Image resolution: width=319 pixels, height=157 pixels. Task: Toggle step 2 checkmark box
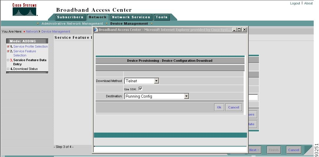(8, 51)
